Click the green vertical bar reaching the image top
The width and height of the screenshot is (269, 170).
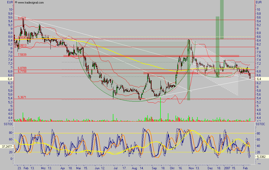[222, 19]
